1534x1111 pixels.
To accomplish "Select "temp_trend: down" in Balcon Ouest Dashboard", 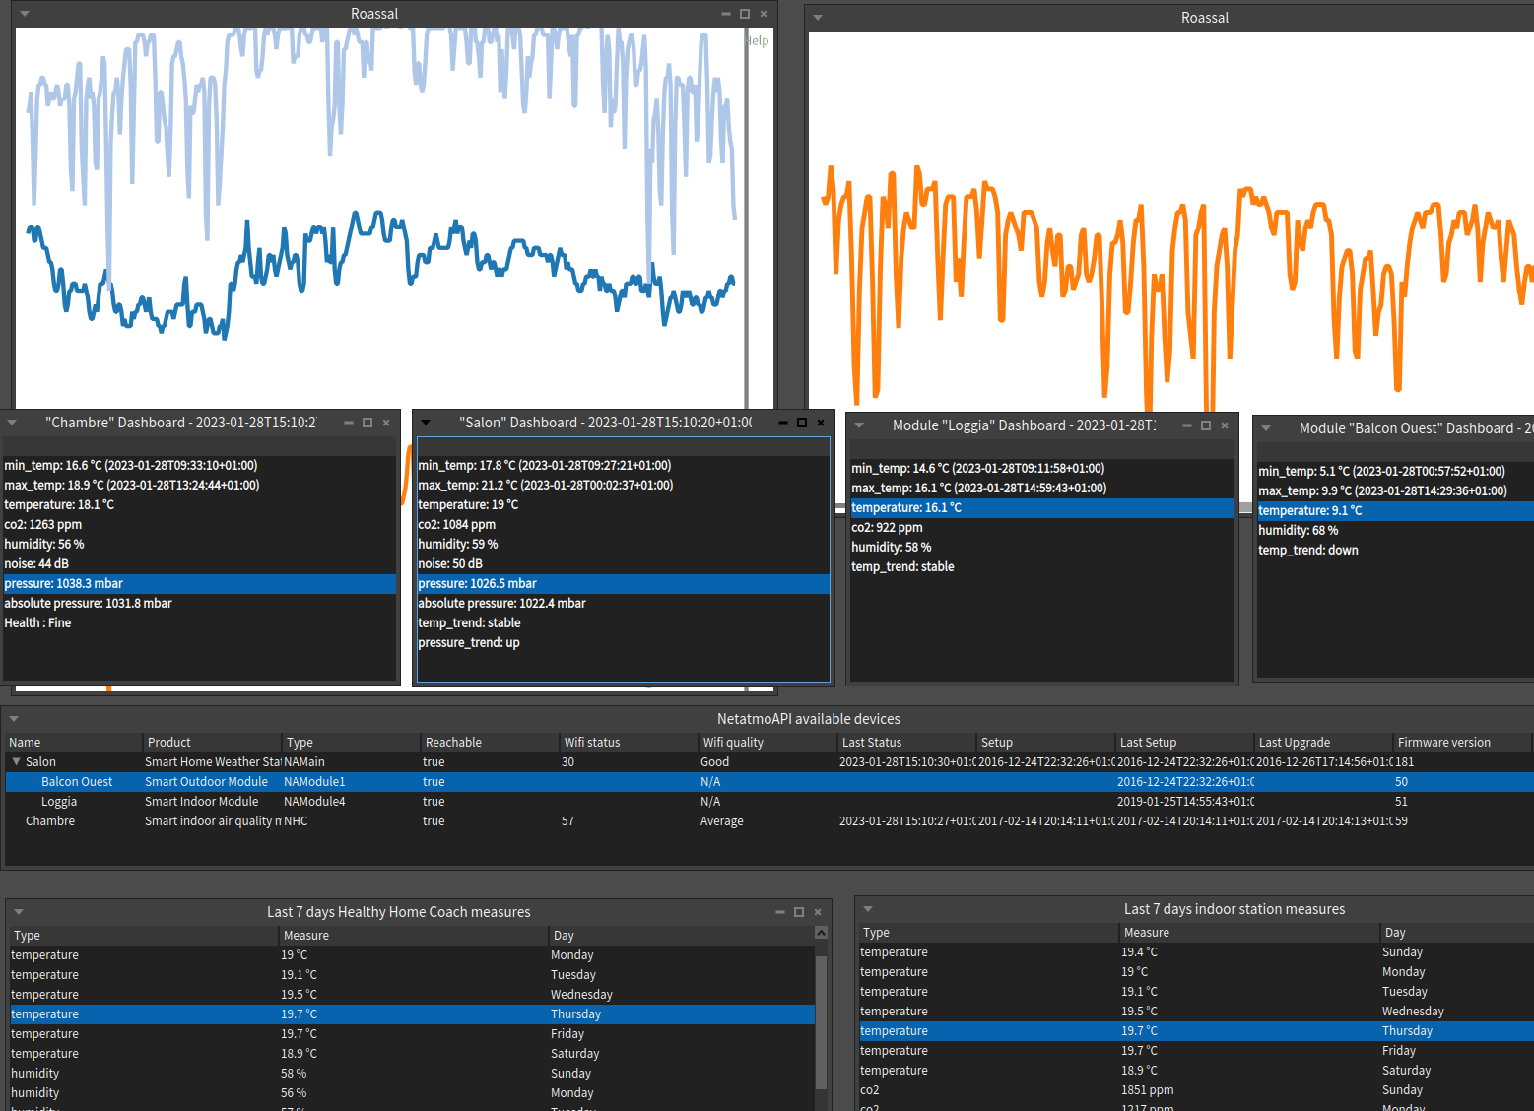I will [1395, 551].
